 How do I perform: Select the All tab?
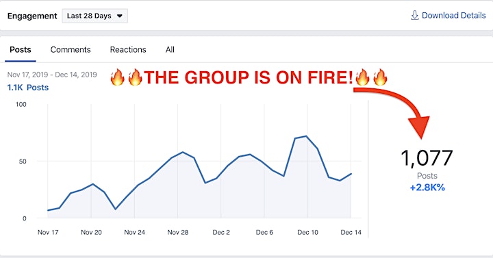point(170,49)
